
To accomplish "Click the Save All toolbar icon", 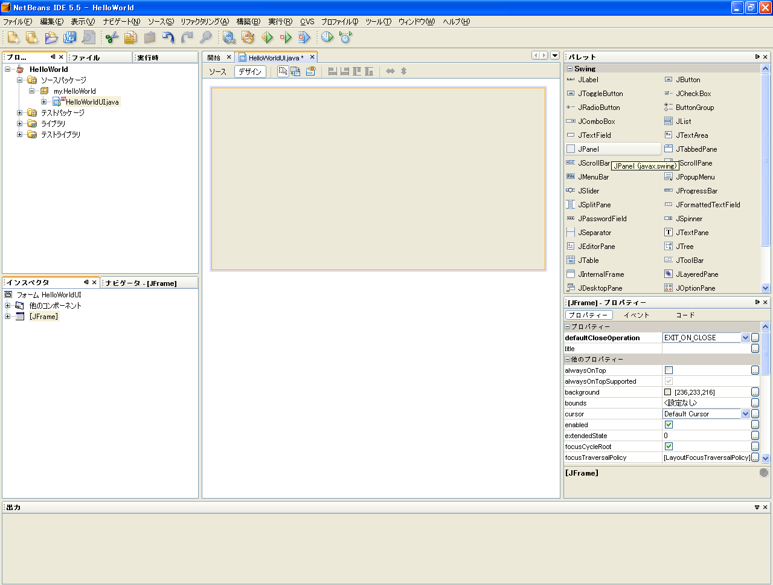I will pyautogui.click(x=70, y=37).
